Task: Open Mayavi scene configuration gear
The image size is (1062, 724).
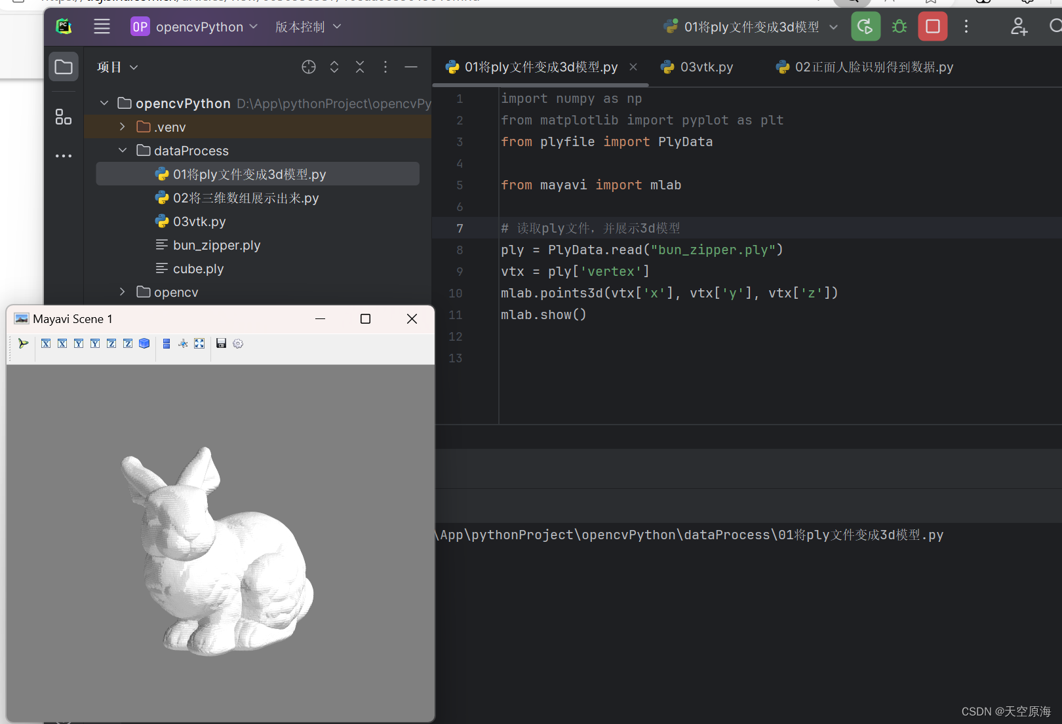Action: click(238, 343)
